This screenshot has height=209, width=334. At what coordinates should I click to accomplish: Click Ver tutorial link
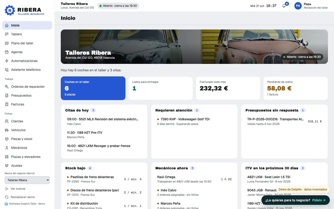tap(18, 189)
